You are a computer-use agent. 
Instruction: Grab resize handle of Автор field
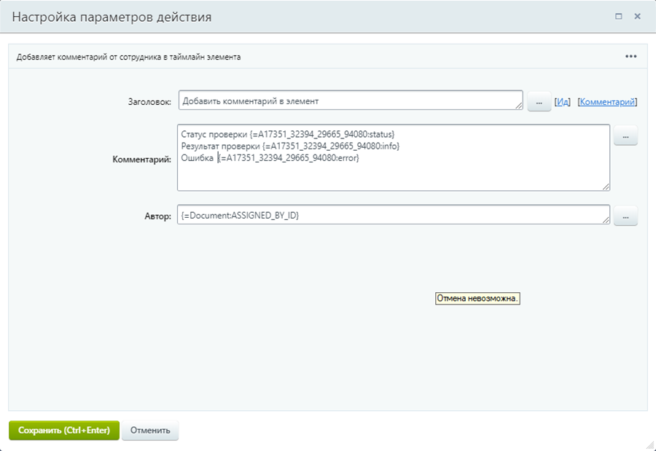click(x=606, y=221)
